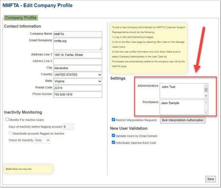Click the New User Validation heading

pos(129,128)
